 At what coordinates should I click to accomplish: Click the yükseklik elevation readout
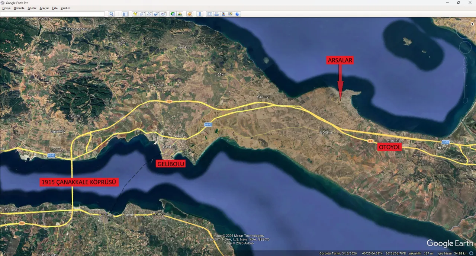coord(421,253)
